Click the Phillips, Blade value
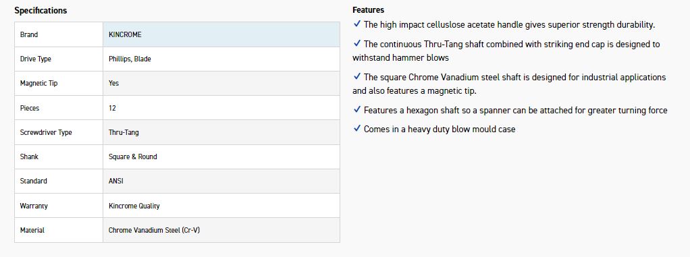 click(130, 59)
